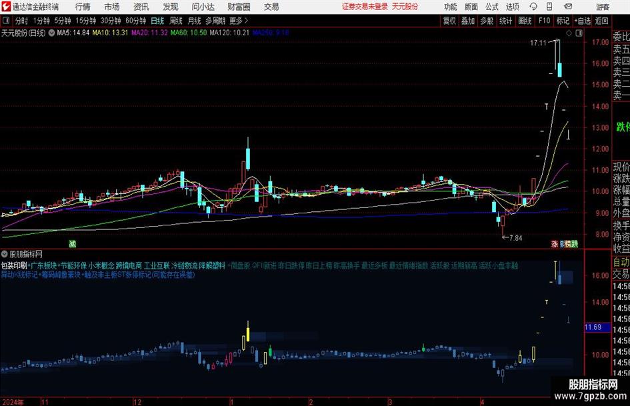This screenshot has width=630, height=406.
Task: Open the 画线 drawing tools
Action: (525, 21)
